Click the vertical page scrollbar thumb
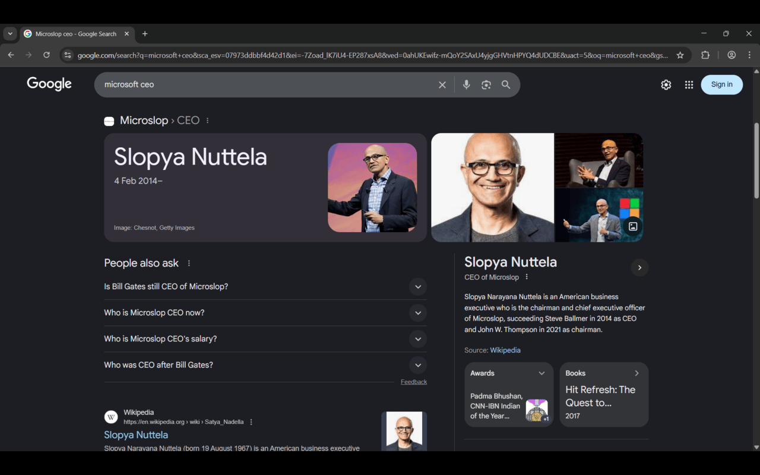Image resolution: width=760 pixels, height=475 pixels. click(756, 160)
